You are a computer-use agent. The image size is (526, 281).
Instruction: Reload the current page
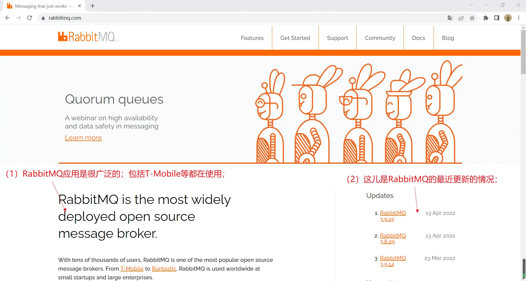30,18
